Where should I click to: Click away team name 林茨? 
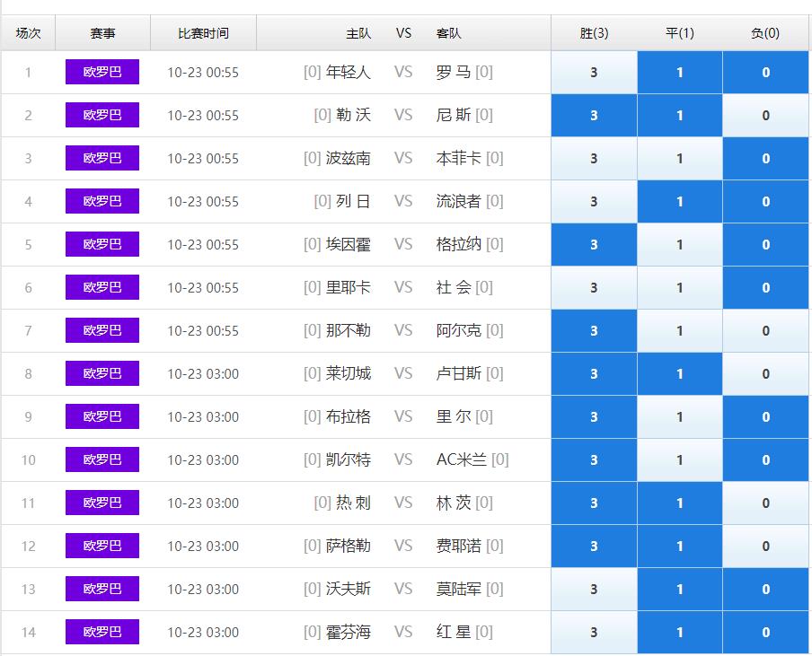pyautogui.click(x=453, y=503)
